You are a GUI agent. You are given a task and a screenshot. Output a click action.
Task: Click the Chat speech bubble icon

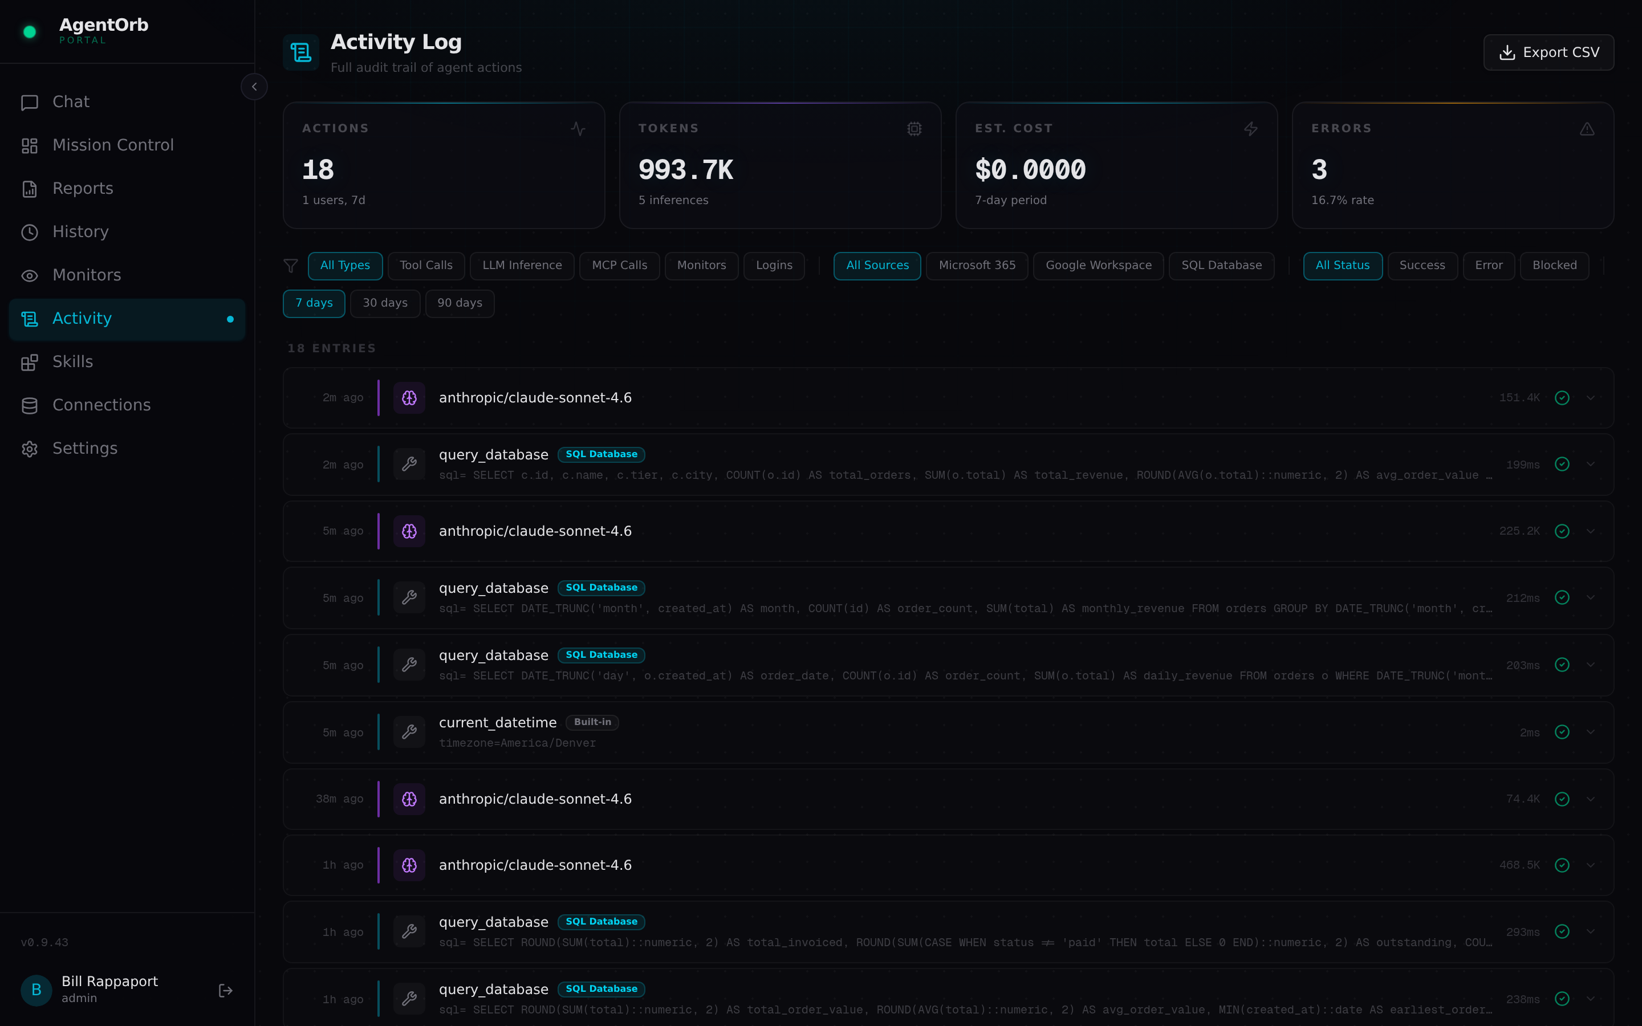(29, 103)
